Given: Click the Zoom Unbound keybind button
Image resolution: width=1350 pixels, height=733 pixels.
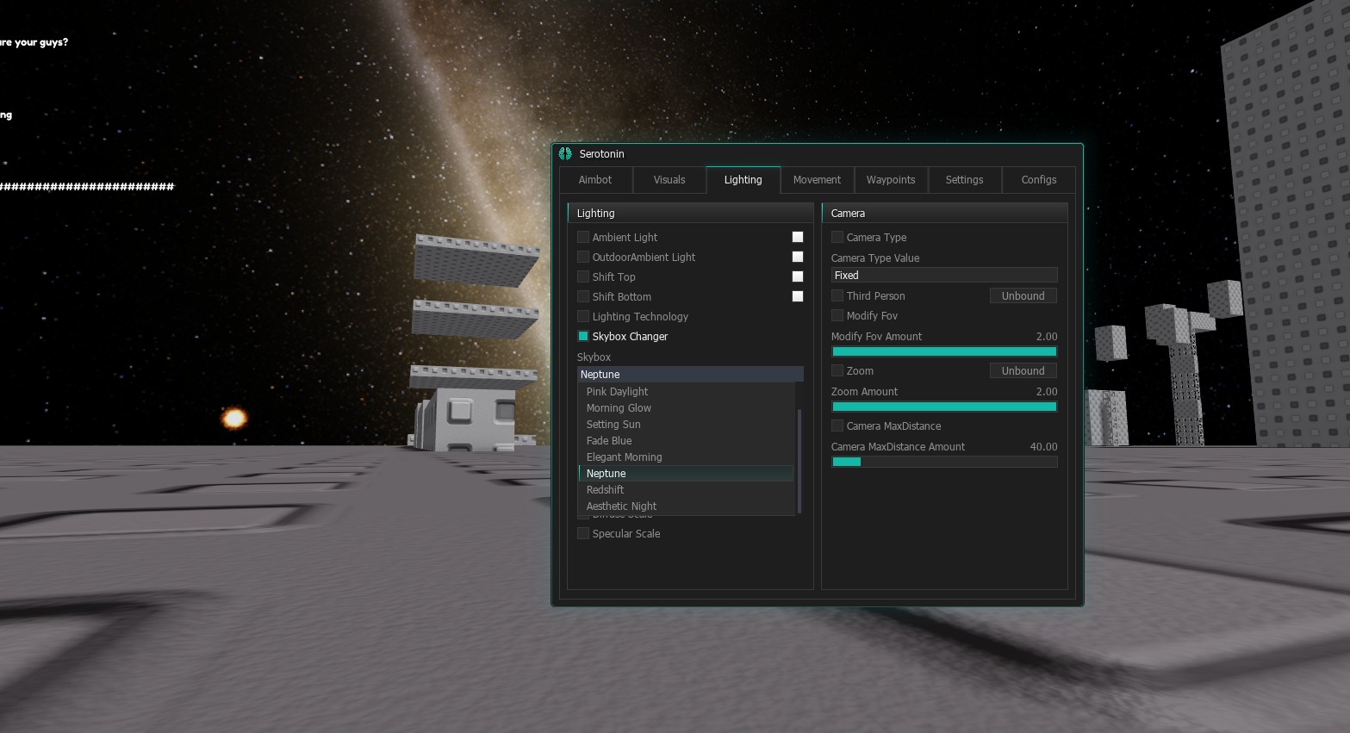Looking at the screenshot, I should (x=1023, y=370).
